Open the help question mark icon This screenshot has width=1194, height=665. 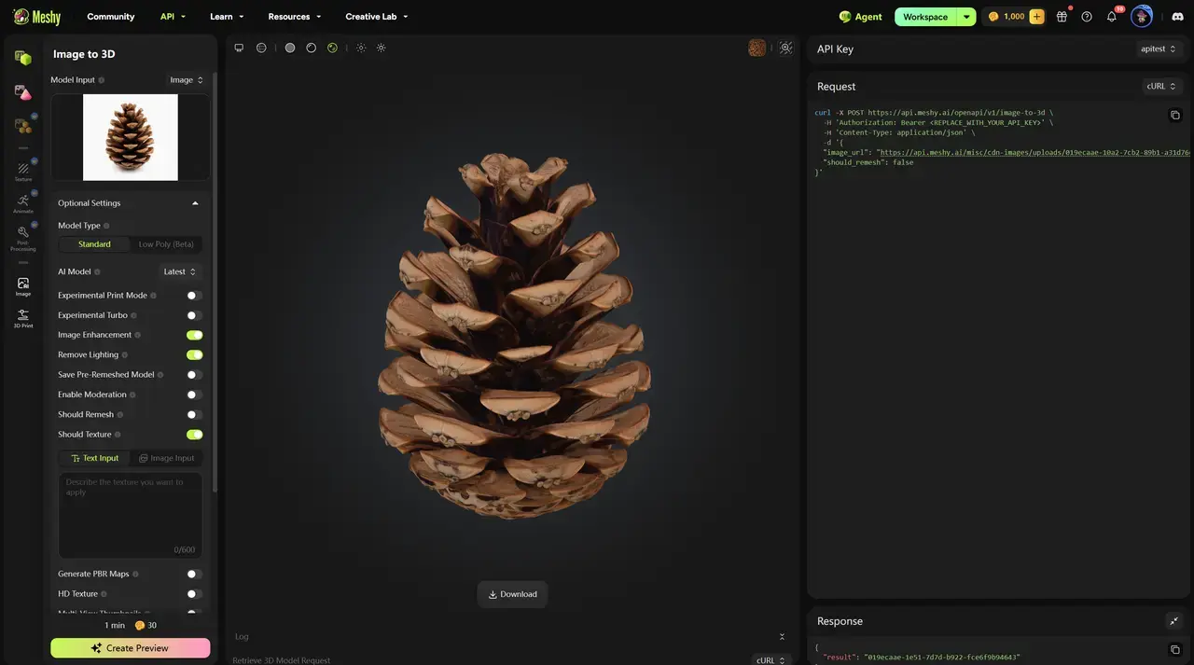pyautogui.click(x=1087, y=16)
